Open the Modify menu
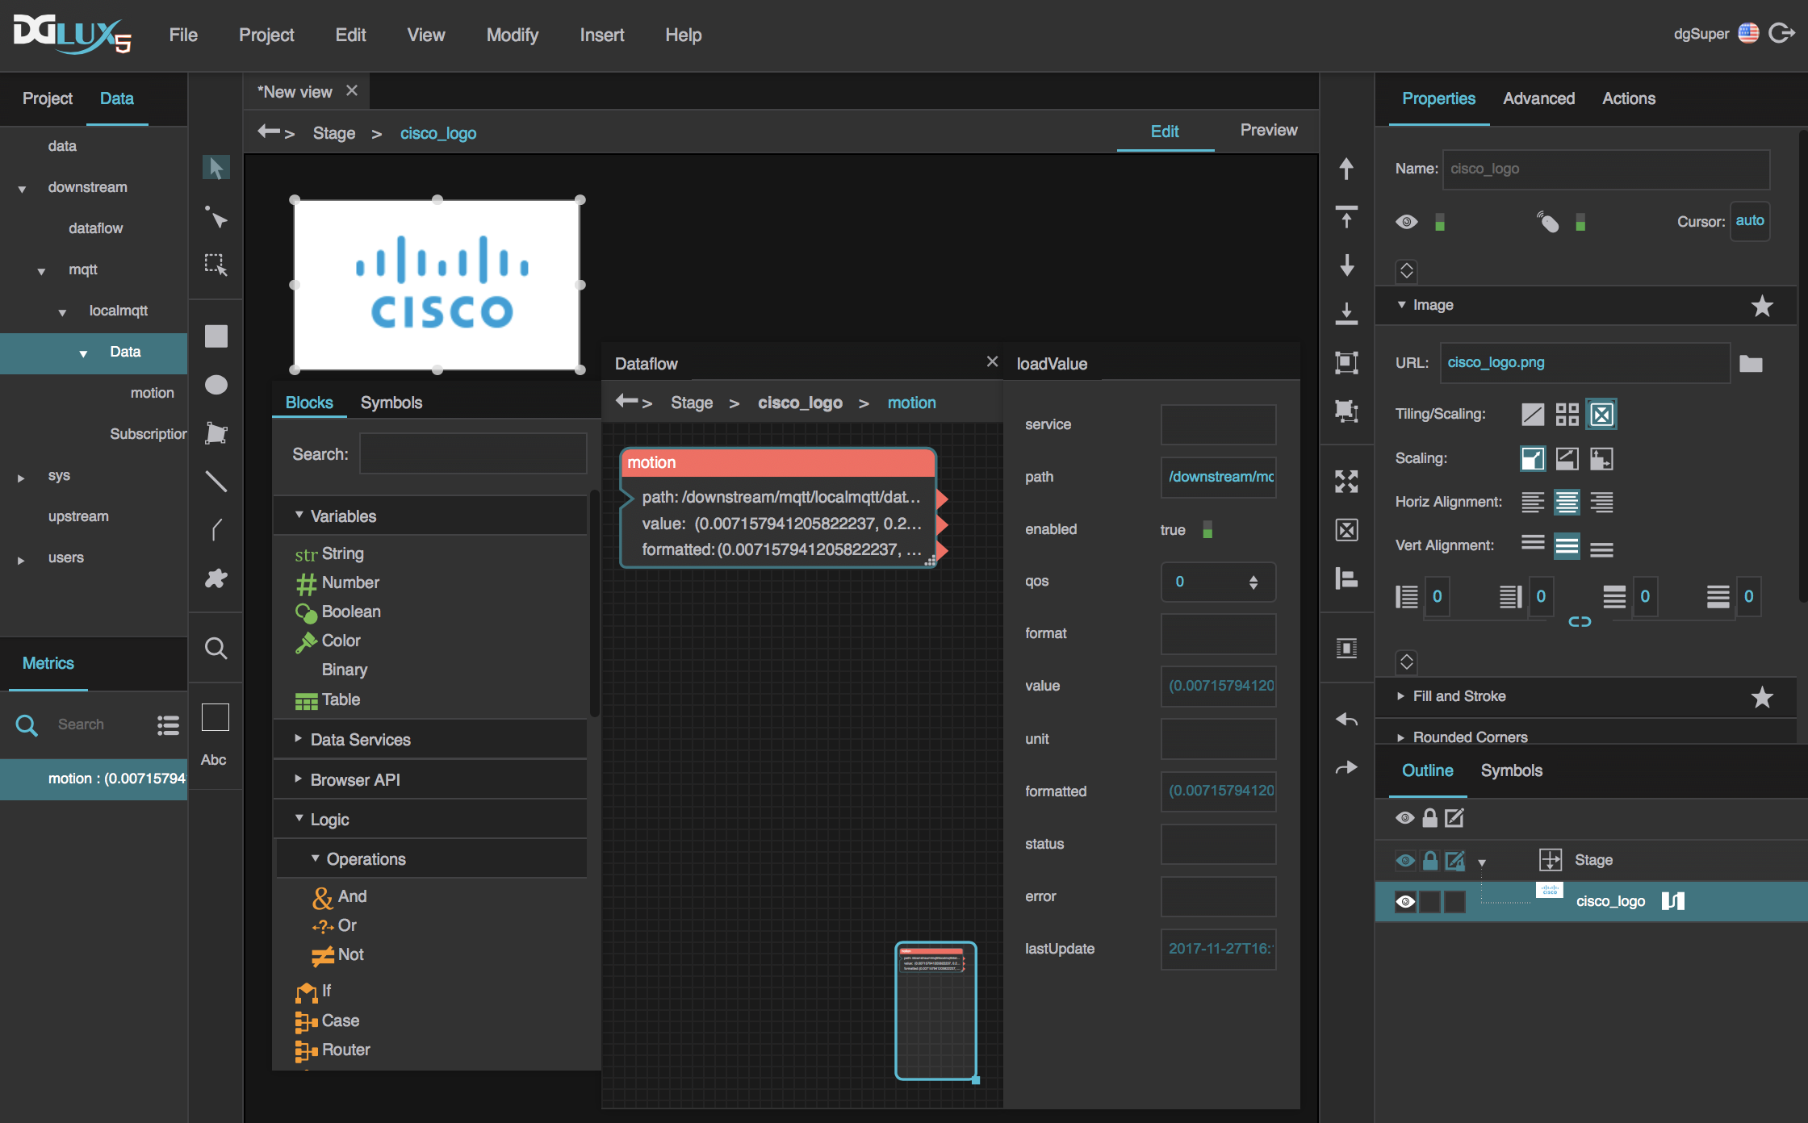Screen dimensions: 1808x1123 pyautogui.click(x=512, y=35)
